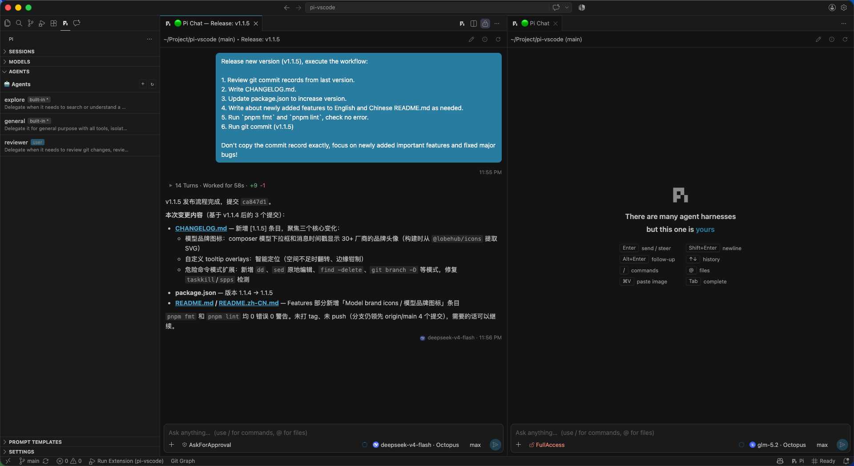Open the Extensions view icon

[x=54, y=23]
